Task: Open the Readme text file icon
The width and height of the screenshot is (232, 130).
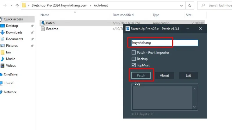Action: [43, 29]
